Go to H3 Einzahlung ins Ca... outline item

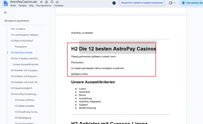(x=27, y=112)
